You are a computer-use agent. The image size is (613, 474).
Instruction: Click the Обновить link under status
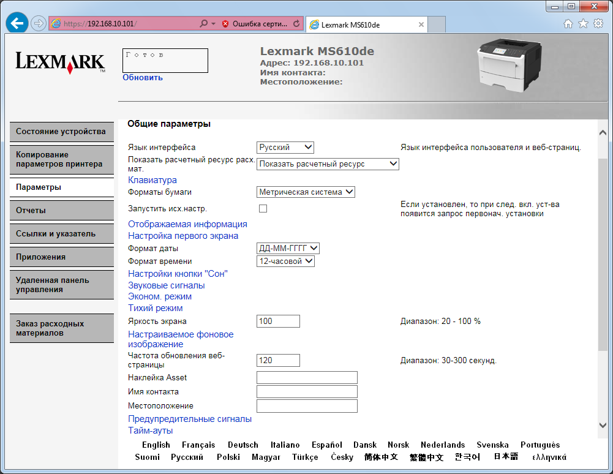click(x=143, y=77)
